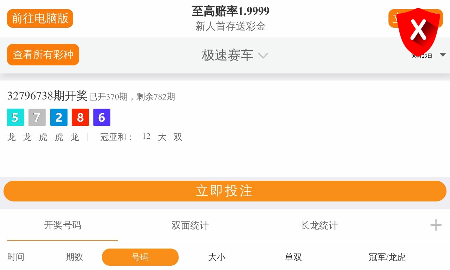Viewport: 450px width, 270px height.
Task: Click the red number 8 ball
Action: click(80, 117)
